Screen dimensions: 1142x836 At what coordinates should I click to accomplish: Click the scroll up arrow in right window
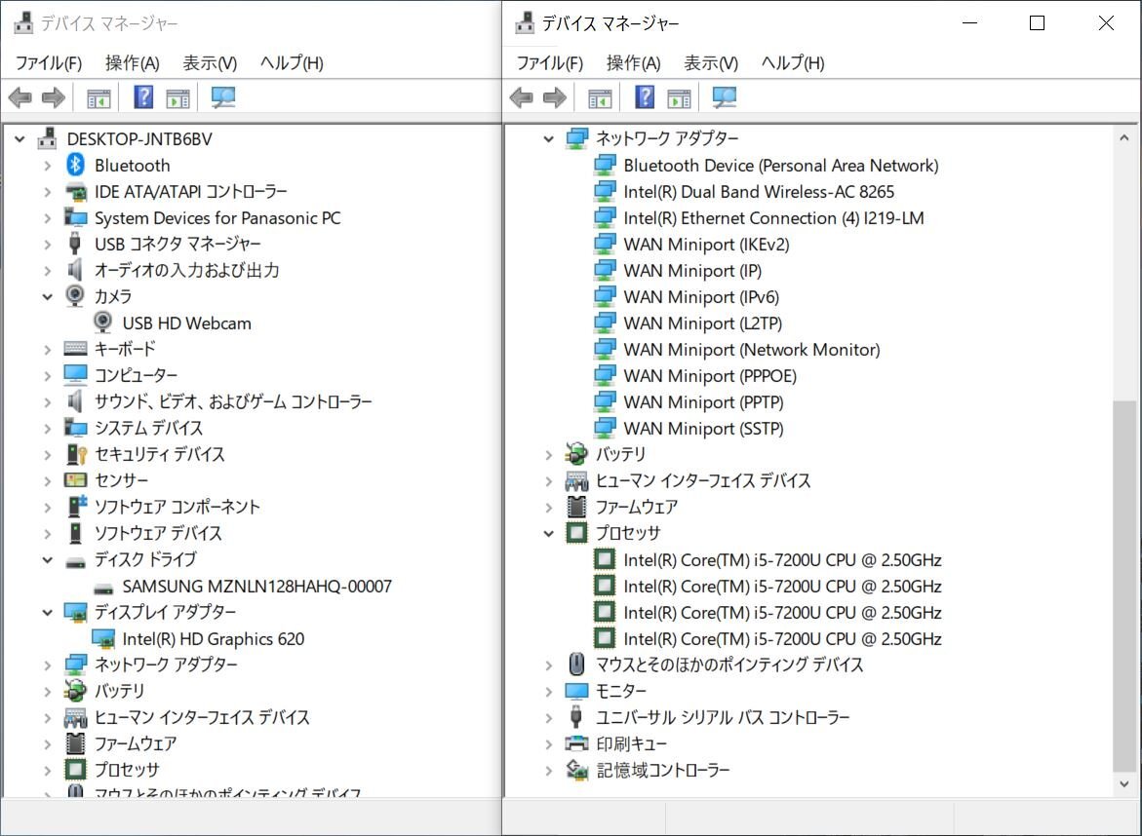point(1124,137)
